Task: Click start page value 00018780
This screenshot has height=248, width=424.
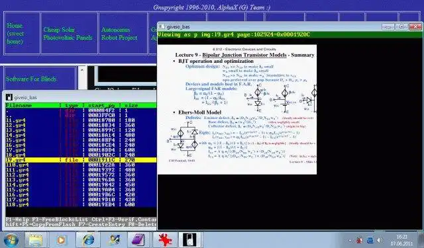Action: pyautogui.click(x=101, y=120)
